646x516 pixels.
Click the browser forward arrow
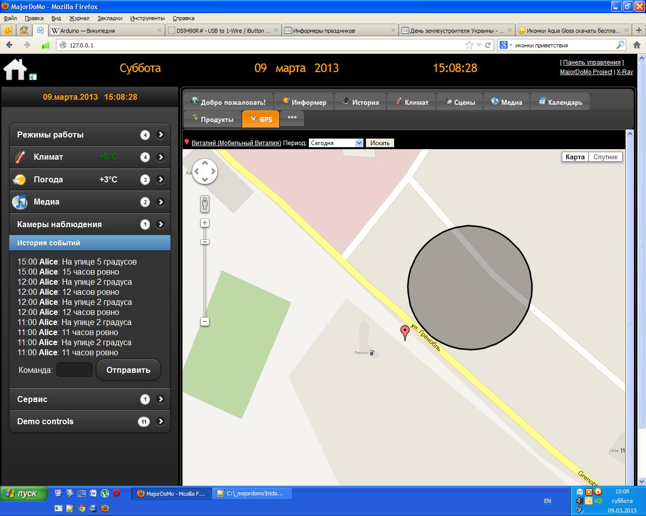point(27,45)
